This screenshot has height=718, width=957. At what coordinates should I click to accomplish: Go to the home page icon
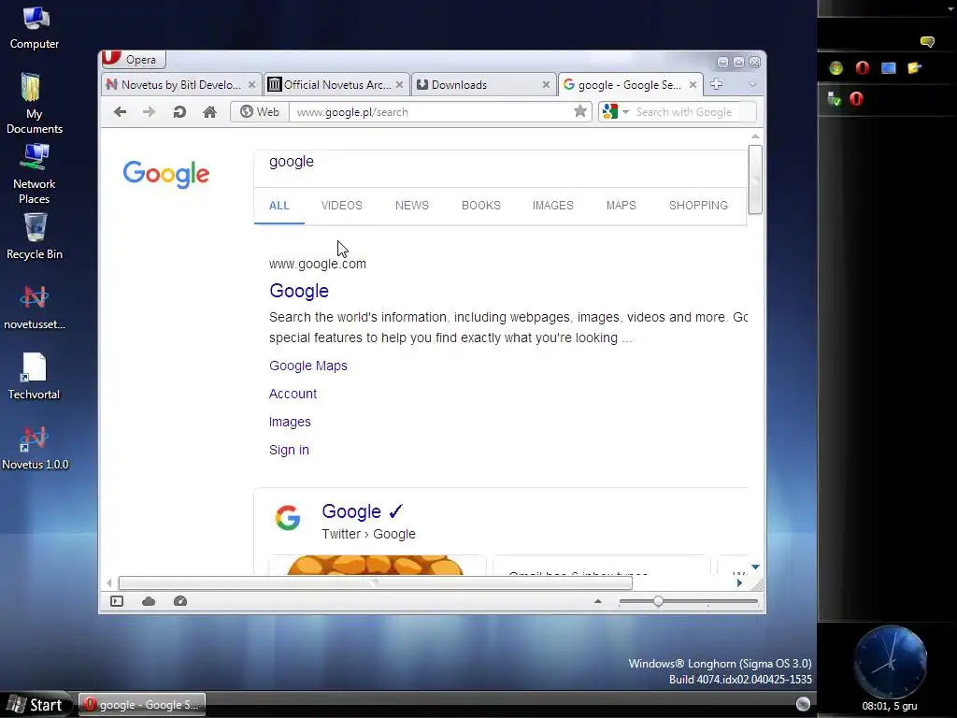[x=209, y=112]
